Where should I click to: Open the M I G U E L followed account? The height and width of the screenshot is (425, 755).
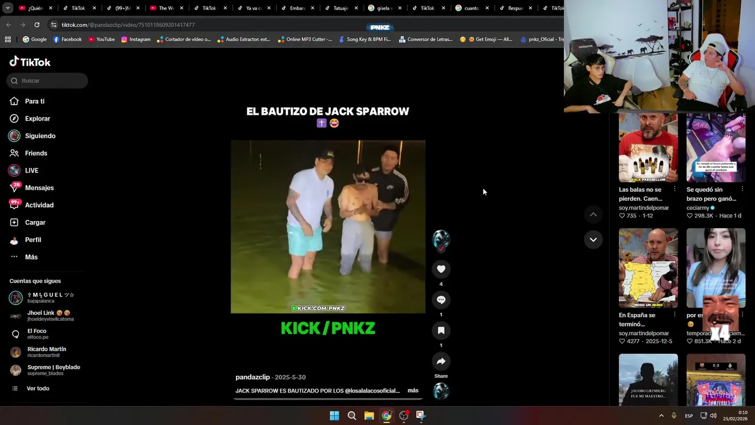pyautogui.click(x=47, y=298)
